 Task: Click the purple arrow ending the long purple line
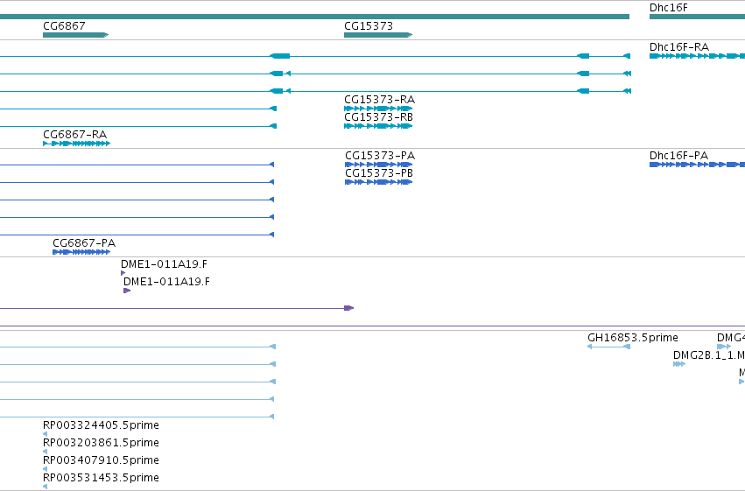pyautogui.click(x=348, y=308)
